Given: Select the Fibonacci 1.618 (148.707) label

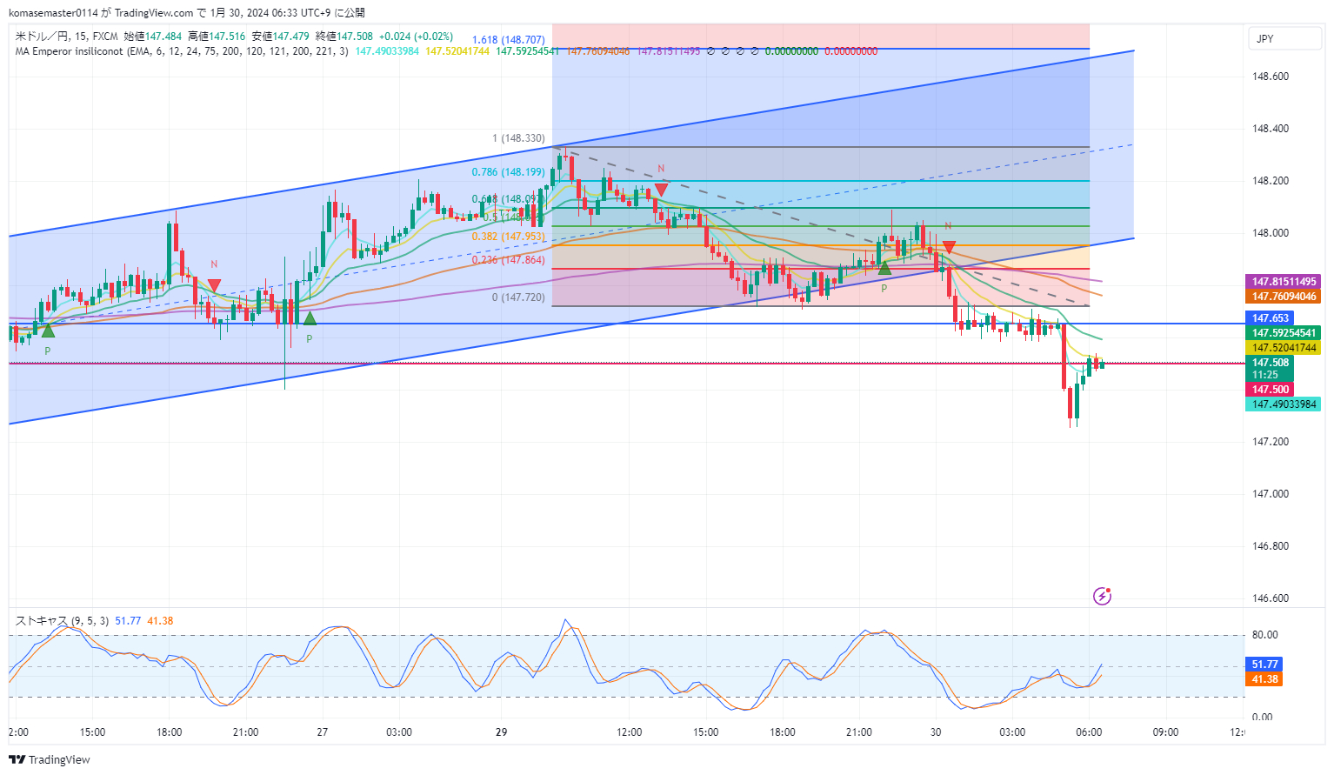Looking at the screenshot, I should tap(509, 40).
